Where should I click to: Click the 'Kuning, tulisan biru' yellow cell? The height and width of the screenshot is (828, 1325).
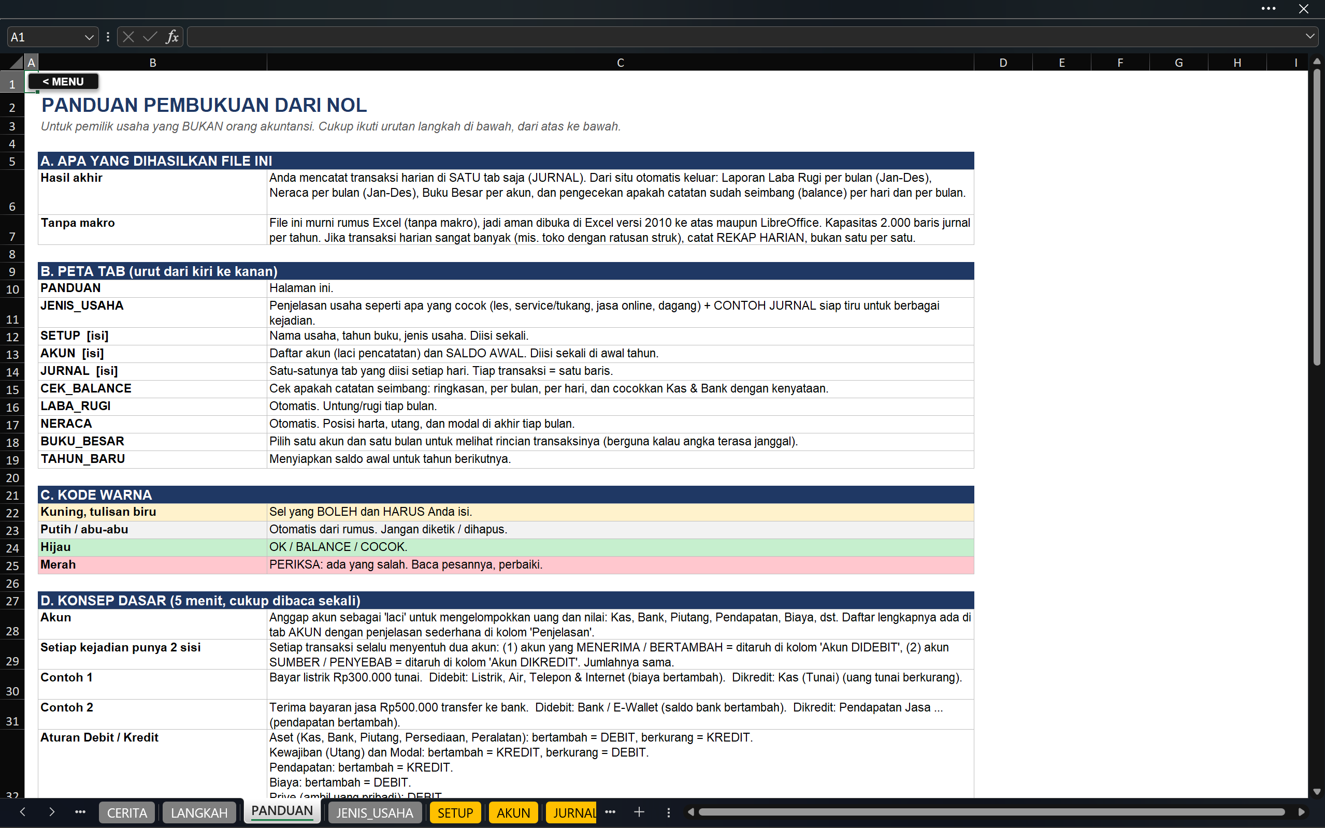(x=152, y=512)
